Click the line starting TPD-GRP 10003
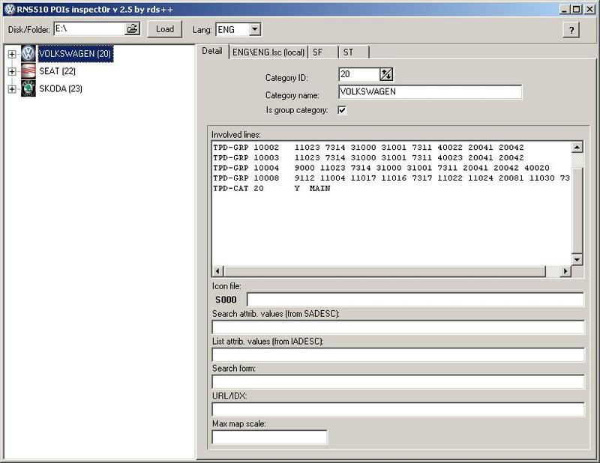This screenshot has width=600, height=463. (x=368, y=157)
